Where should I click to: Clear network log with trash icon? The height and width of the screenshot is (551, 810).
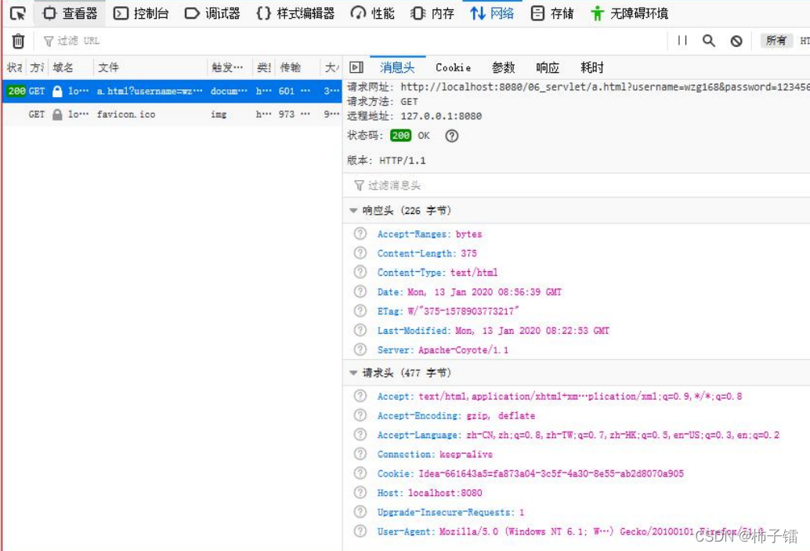pos(18,41)
